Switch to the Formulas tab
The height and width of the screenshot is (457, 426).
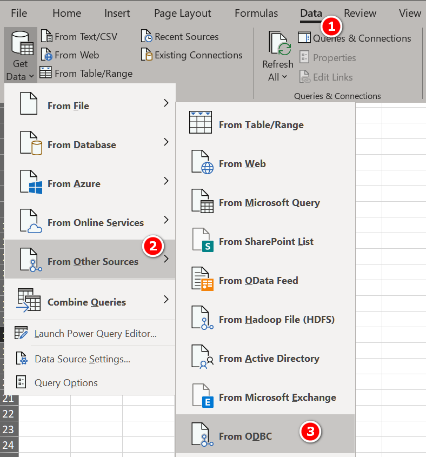(x=256, y=13)
